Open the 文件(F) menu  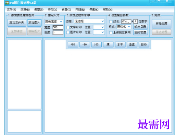[x=11, y=10]
